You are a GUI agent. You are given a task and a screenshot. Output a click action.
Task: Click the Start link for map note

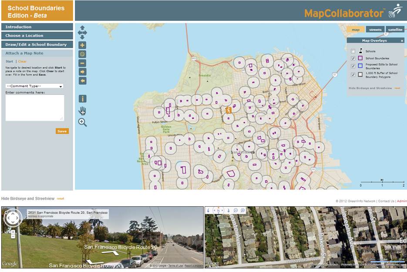coord(9,61)
